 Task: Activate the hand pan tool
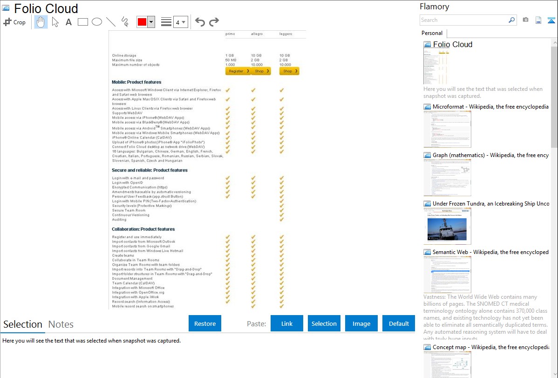(x=41, y=22)
